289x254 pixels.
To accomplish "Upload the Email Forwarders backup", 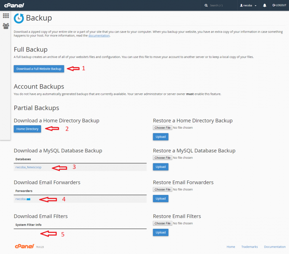I will pyautogui.click(x=161, y=199).
